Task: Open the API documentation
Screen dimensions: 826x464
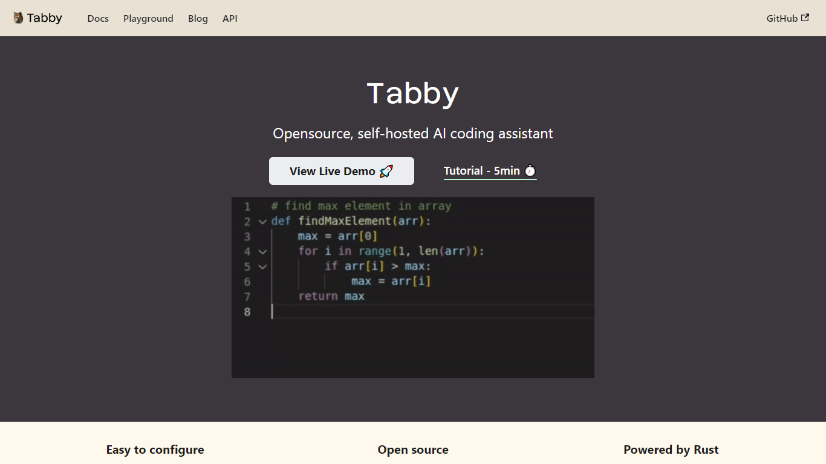Action: pyautogui.click(x=230, y=18)
